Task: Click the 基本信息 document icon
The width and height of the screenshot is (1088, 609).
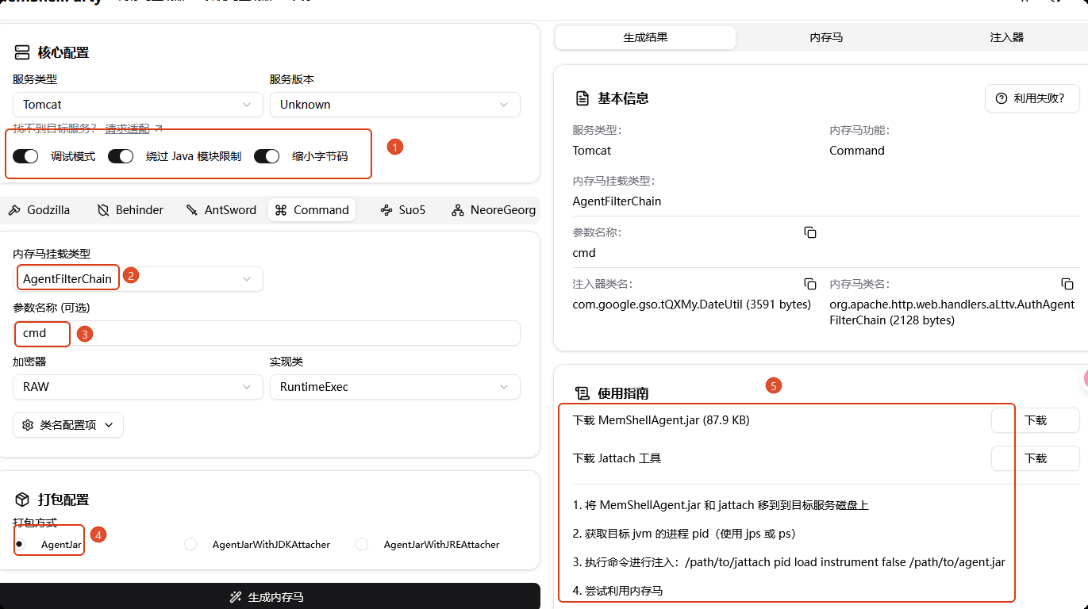Action: click(x=581, y=98)
